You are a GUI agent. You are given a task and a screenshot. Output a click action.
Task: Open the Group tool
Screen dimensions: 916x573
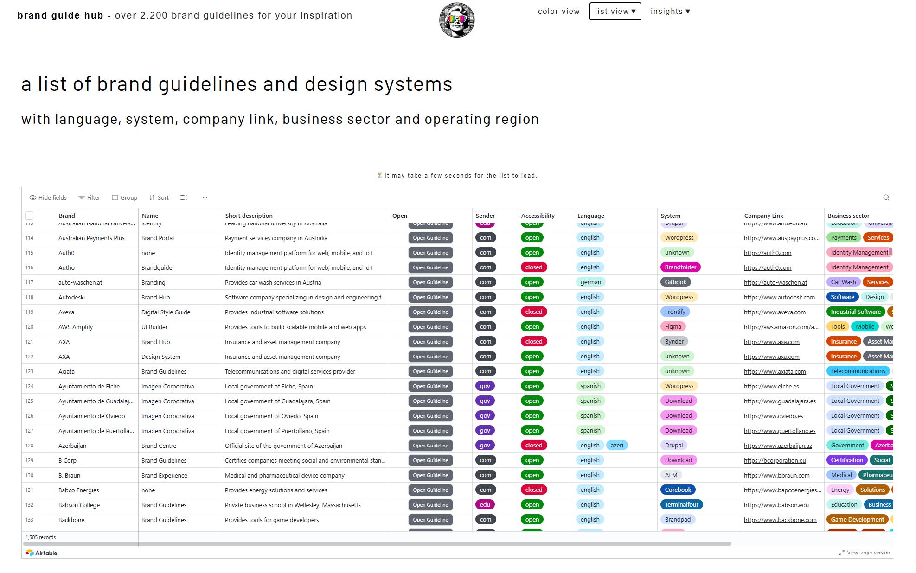coord(124,197)
